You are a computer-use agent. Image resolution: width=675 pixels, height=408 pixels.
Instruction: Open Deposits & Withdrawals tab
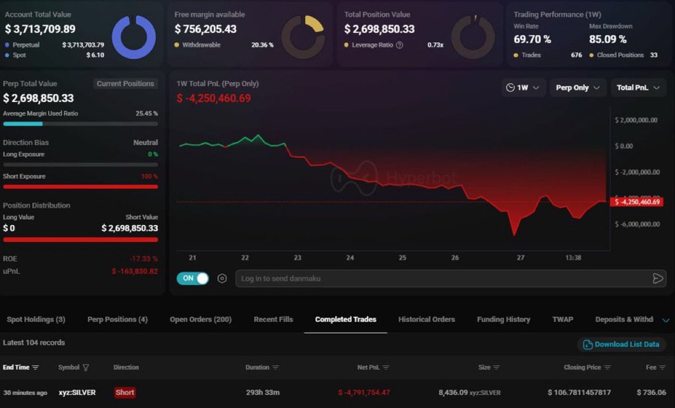(624, 319)
